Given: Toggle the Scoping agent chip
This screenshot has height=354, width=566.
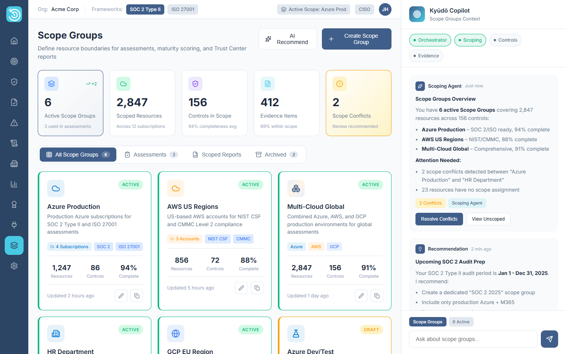Looking at the screenshot, I should (x=470, y=40).
